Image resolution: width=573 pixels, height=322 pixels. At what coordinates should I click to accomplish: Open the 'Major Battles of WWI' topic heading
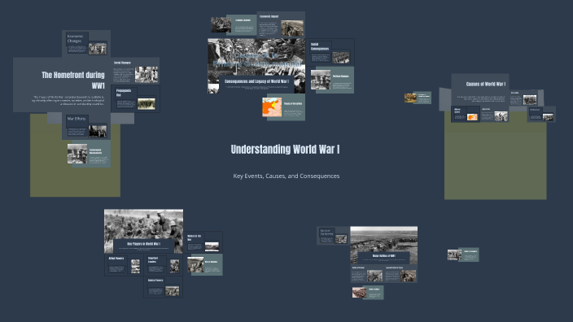tap(383, 256)
